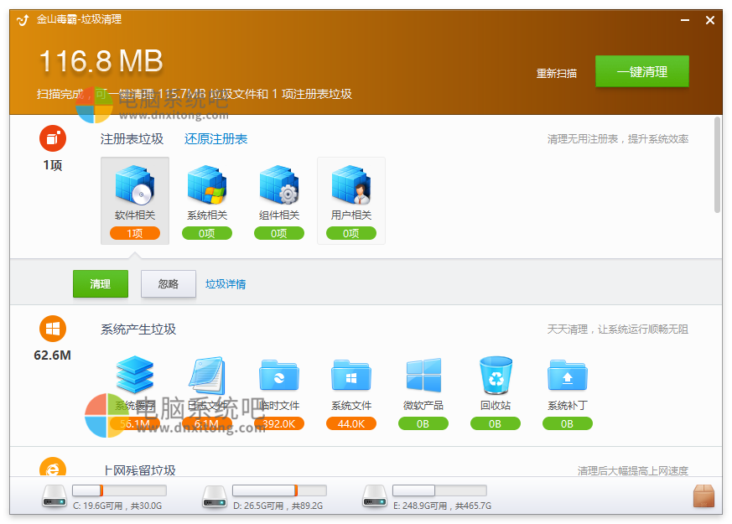The height and width of the screenshot is (524, 732).
Task: Click the D: drive usage bar
Action: (279, 490)
